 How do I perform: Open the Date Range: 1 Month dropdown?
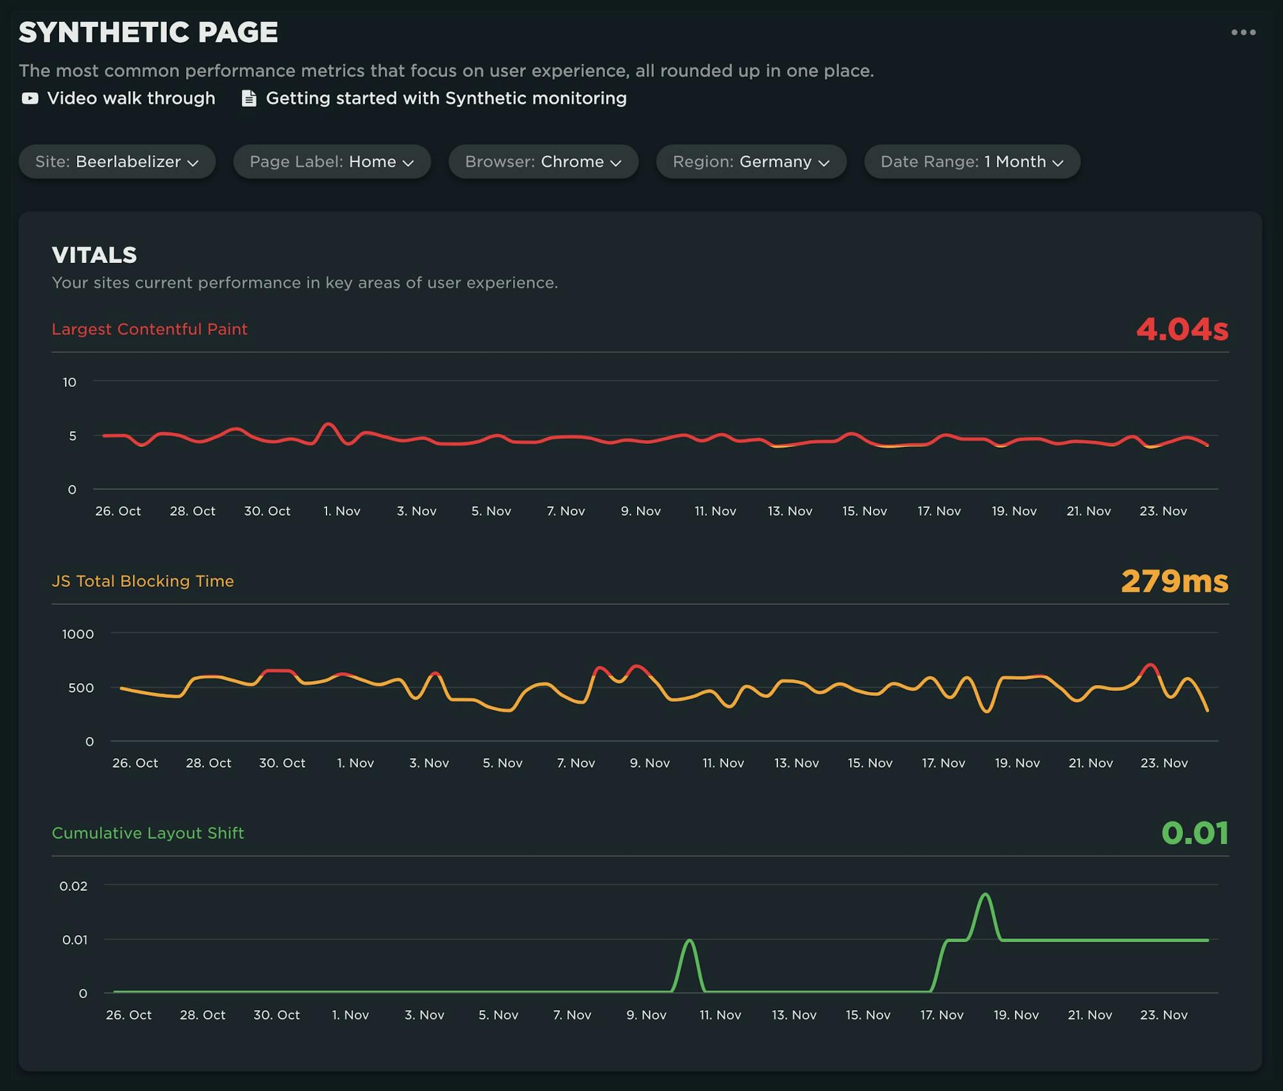click(x=971, y=162)
